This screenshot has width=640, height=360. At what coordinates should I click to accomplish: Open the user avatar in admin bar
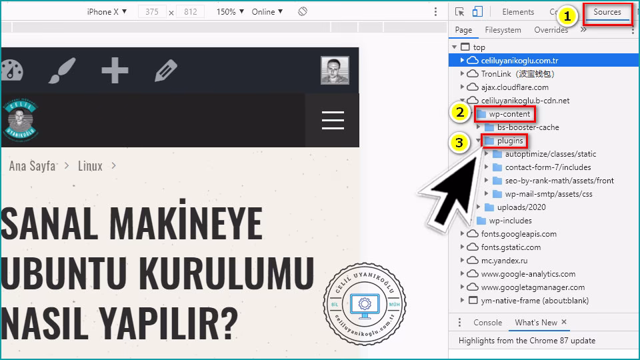point(335,70)
